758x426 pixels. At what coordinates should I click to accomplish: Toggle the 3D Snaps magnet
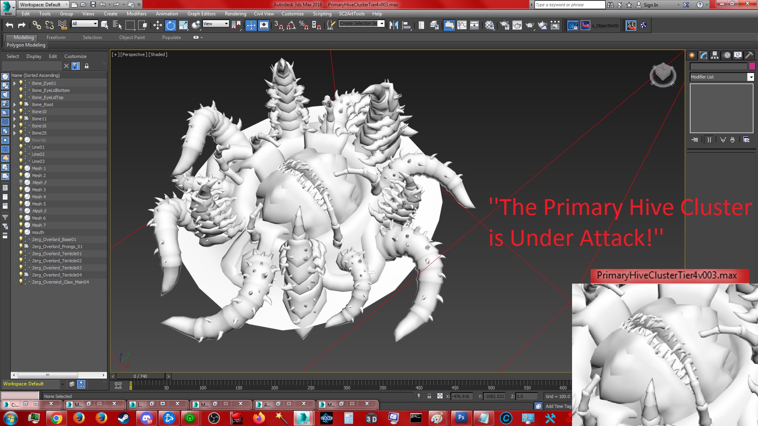[x=278, y=25]
